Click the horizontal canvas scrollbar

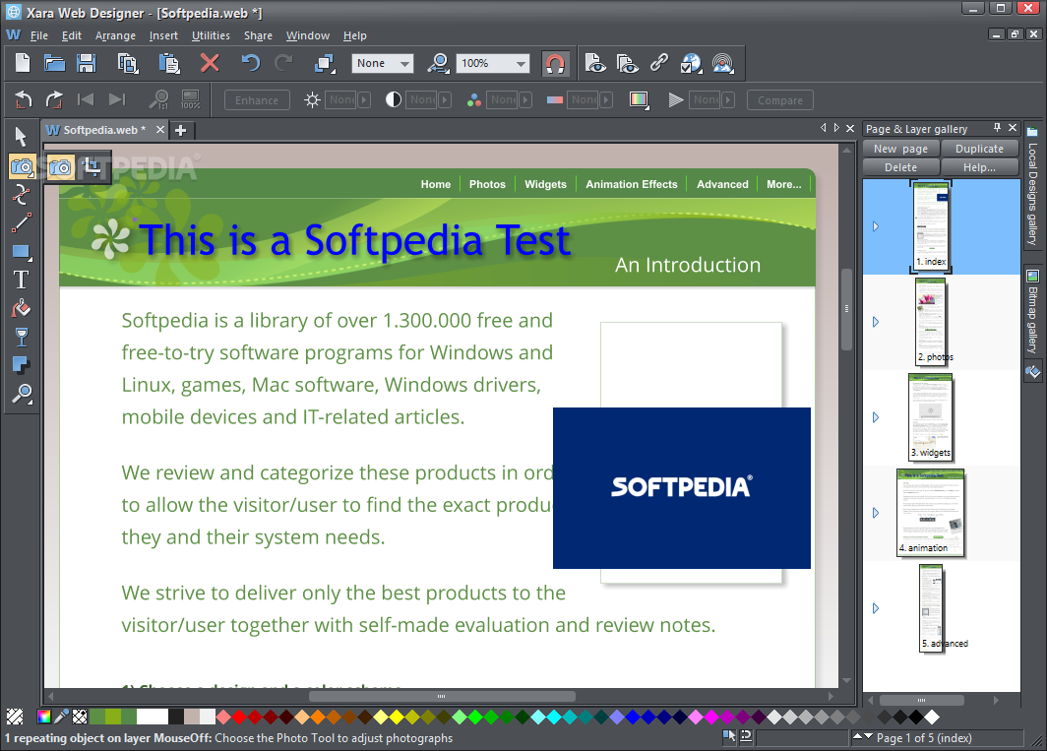442,696
